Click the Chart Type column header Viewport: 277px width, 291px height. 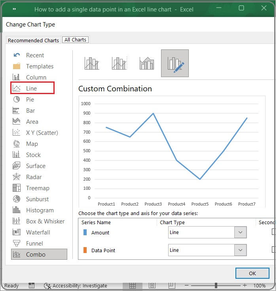[172, 222]
